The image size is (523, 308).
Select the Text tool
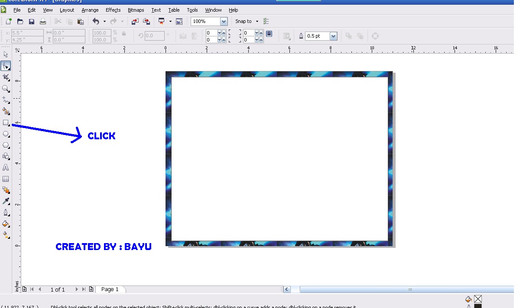6,167
